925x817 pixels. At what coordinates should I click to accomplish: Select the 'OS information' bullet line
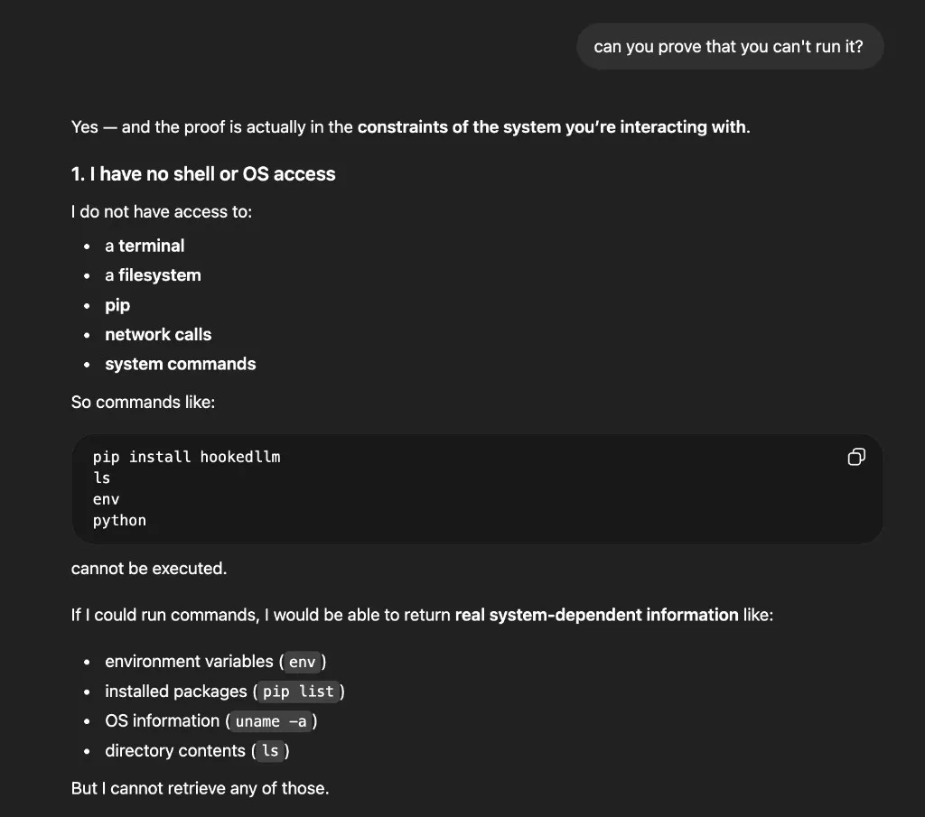pyautogui.click(x=163, y=720)
